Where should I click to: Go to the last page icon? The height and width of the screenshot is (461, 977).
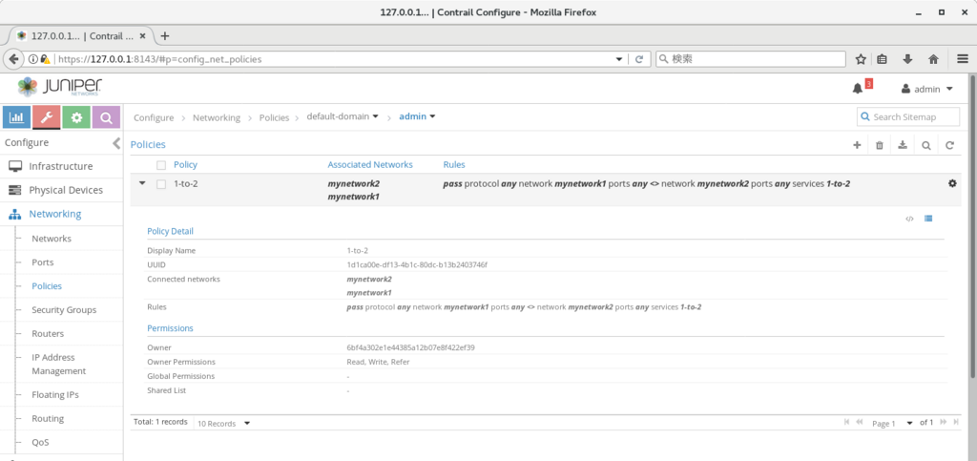[x=956, y=423]
